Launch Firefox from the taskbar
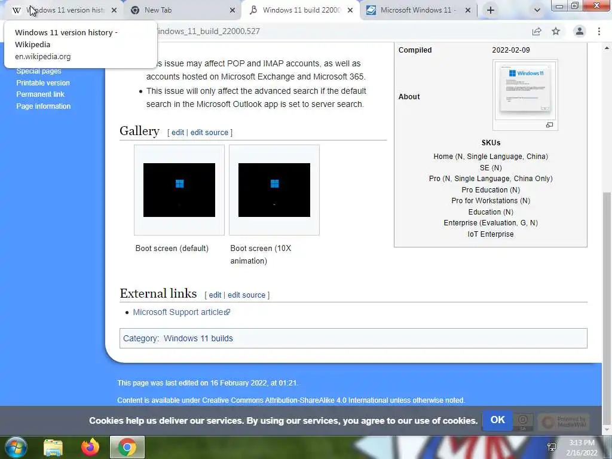The image size is (612, 459). 90,447
